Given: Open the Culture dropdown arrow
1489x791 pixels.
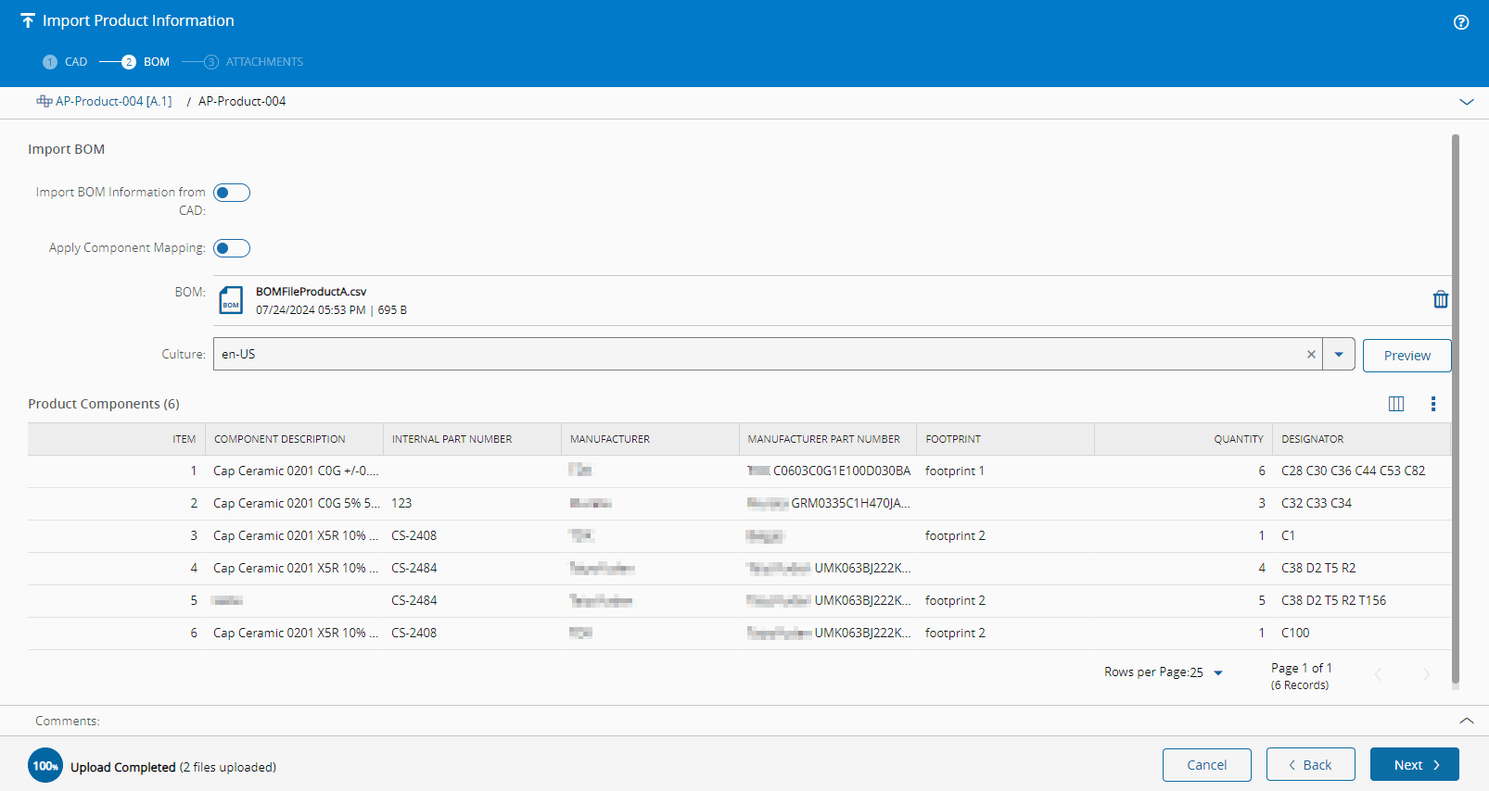Looking at the screenshot, I should (x=1339, y=355).
